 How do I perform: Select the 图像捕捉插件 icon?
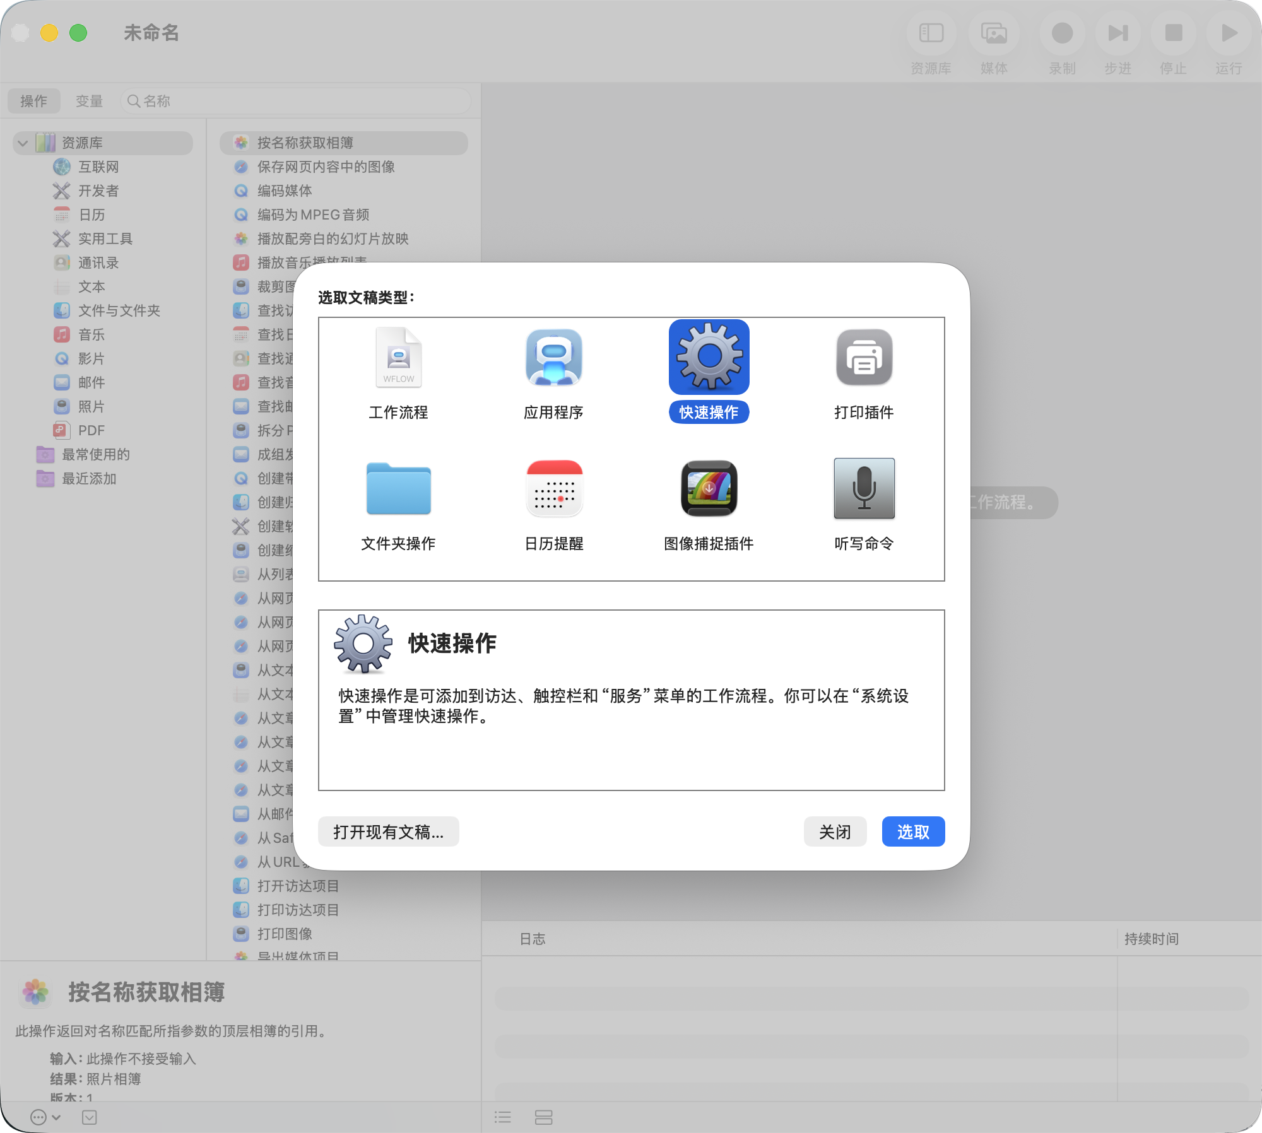709,489
